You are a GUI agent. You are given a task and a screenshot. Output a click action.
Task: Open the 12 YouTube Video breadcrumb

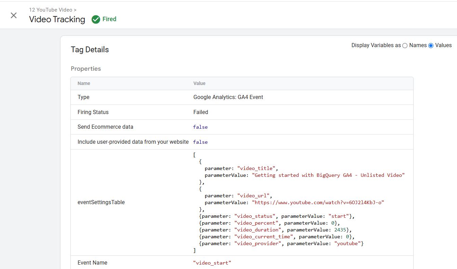(51, 10)
